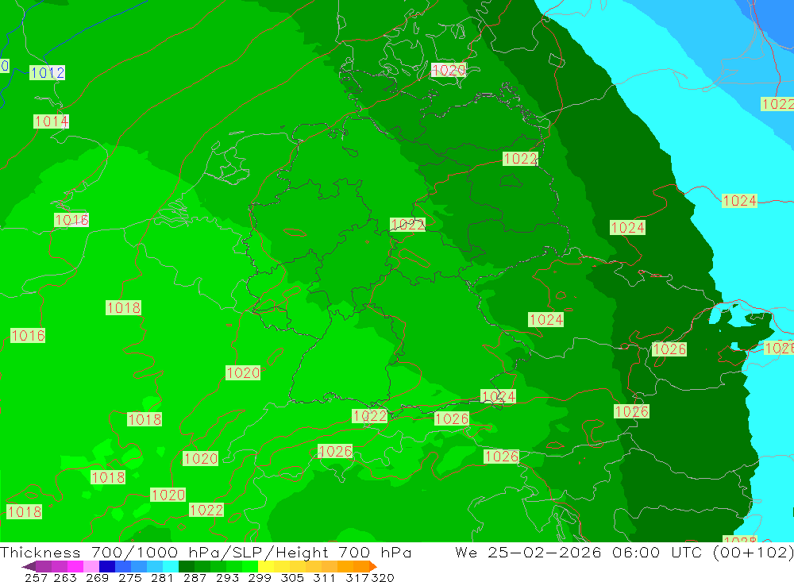Click the legend value 257
Image resolution: width=794 pixels, height=582 pixels.
click(x=36, y=578)
